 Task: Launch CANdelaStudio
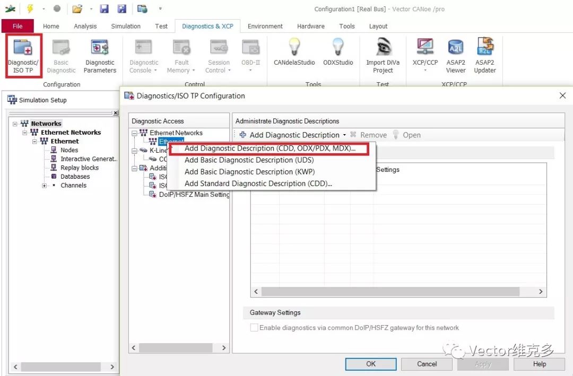(294, 52)
